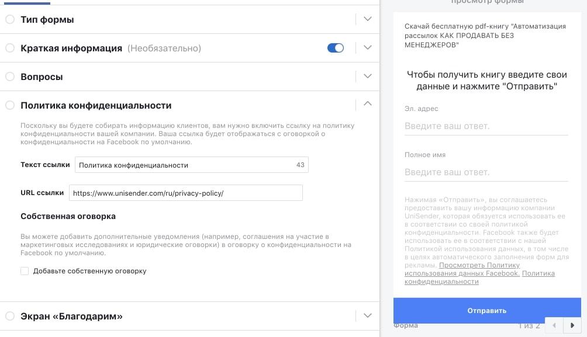This screenshot has width=587, height=337.
Task: Go to next form preview page arrow
Action: click(x=572, y=325)
